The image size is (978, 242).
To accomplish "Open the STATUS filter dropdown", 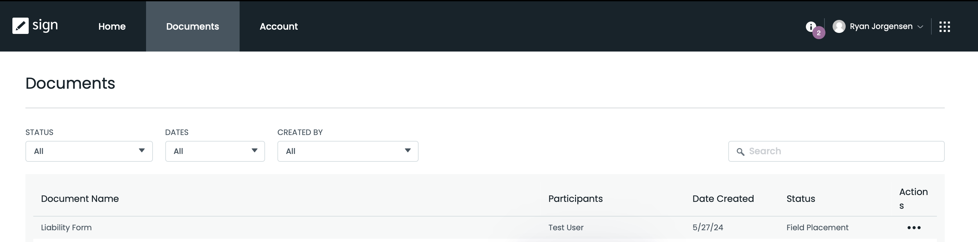I will (89, 151).
